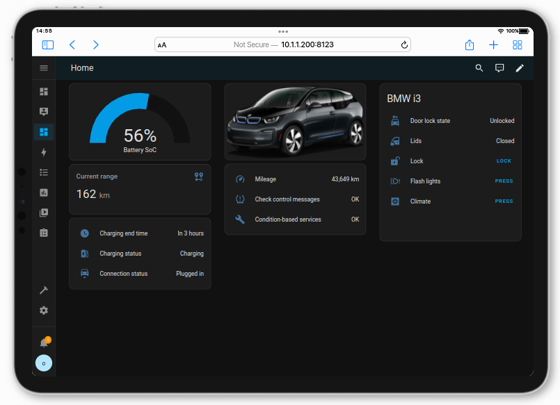Tap the headlight icon beside Flash lights

tap(395, 181)
